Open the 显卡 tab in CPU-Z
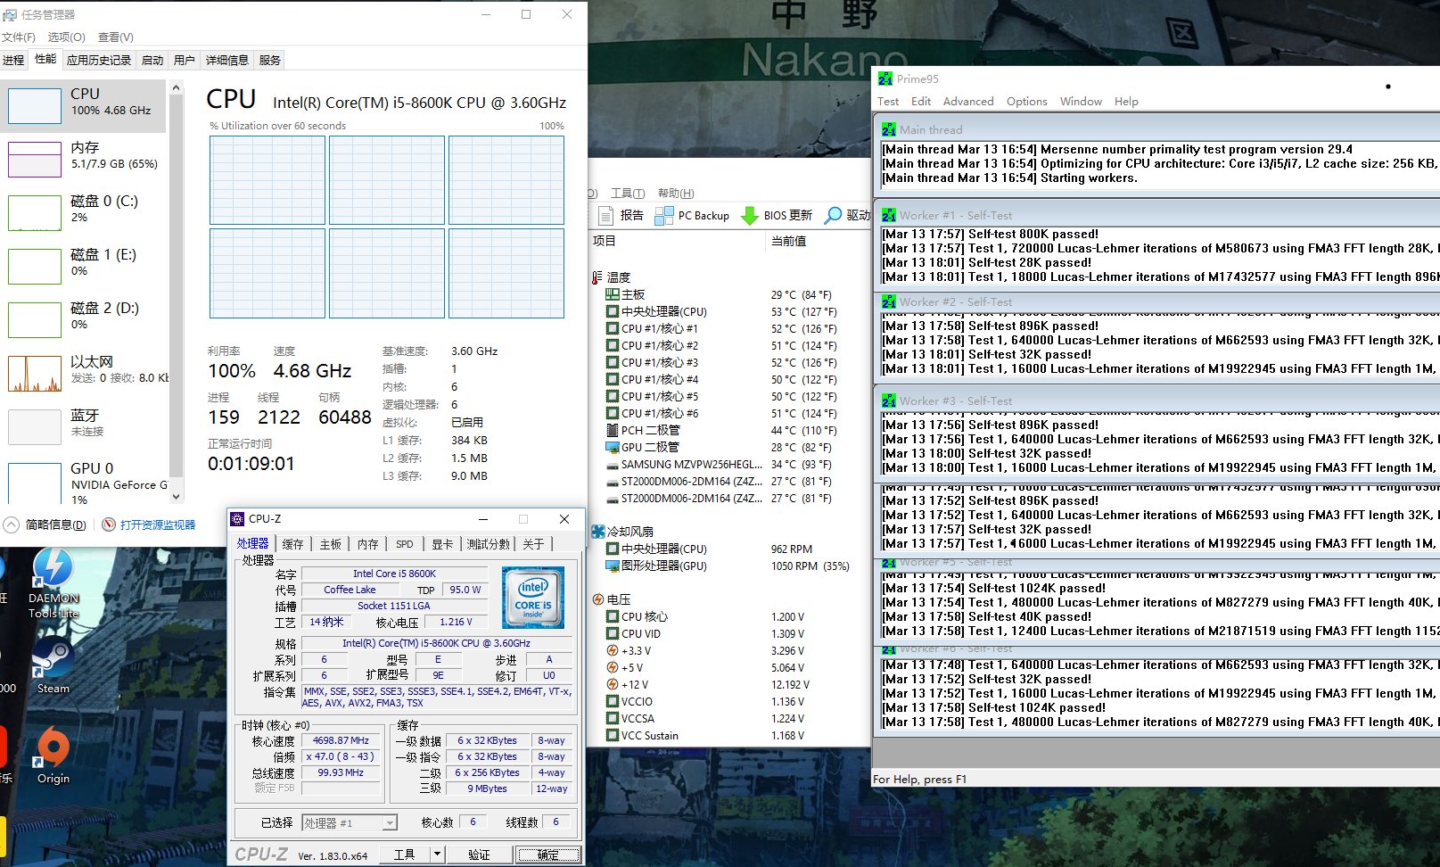 [442, 544]
